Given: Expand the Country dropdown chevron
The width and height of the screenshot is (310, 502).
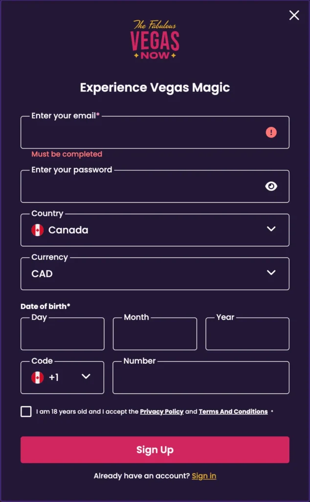Looking at the screenshot, I should [271, 229].
